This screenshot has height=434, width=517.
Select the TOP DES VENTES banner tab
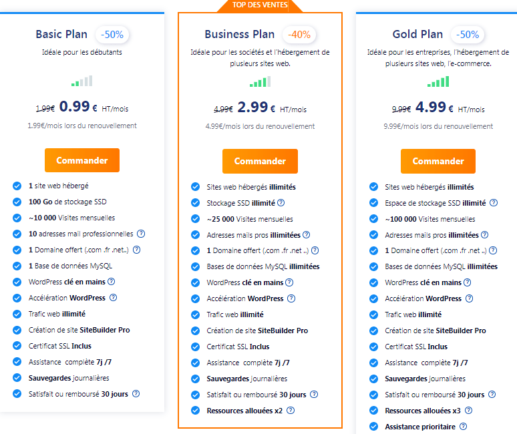coord(260,5)
